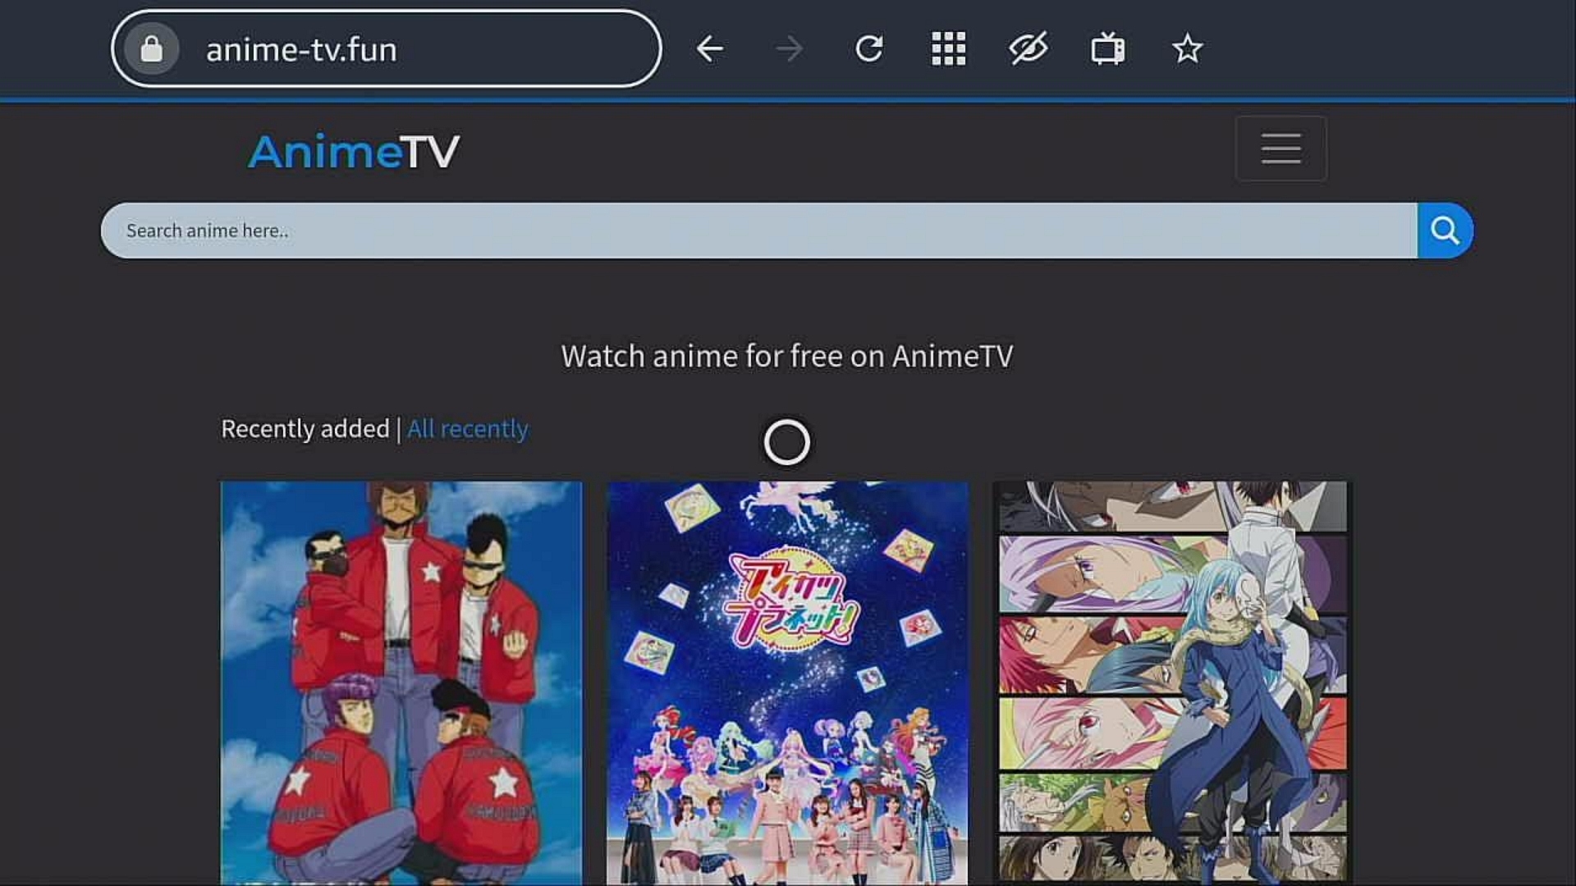Reload the page
Image resolution: width=1576 pixels, height=886 pixels.
869,49
